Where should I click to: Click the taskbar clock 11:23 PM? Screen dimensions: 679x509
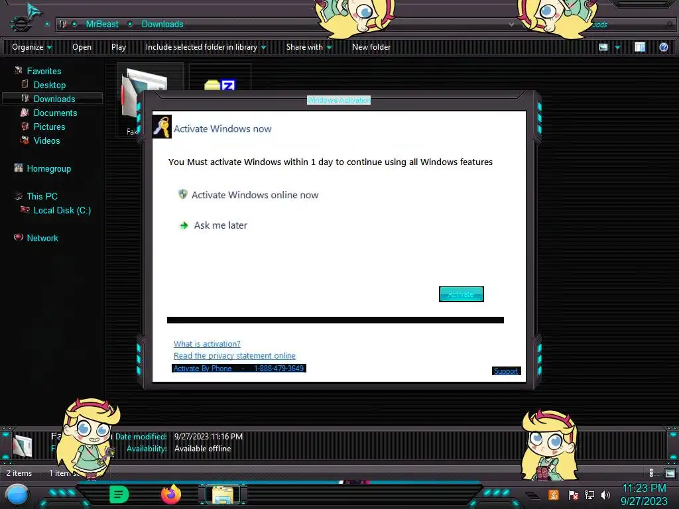click(x=644, y=488)
